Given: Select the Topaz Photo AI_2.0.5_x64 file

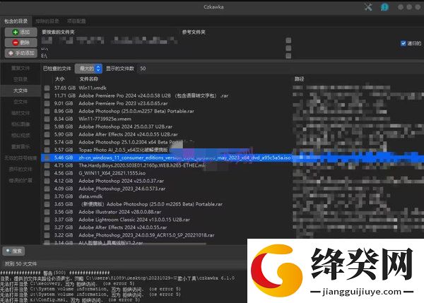Looking at the screenshot, I should pyautogui.click(x=123, y=150).
